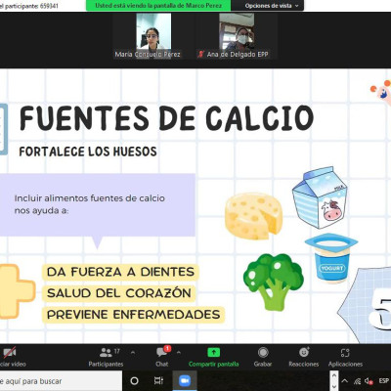Click the Windows Cortana circle icon

[x=134, y=380]
